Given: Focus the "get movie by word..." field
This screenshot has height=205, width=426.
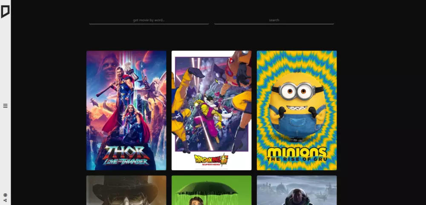Looking at the screenshot, I should 149,20.
